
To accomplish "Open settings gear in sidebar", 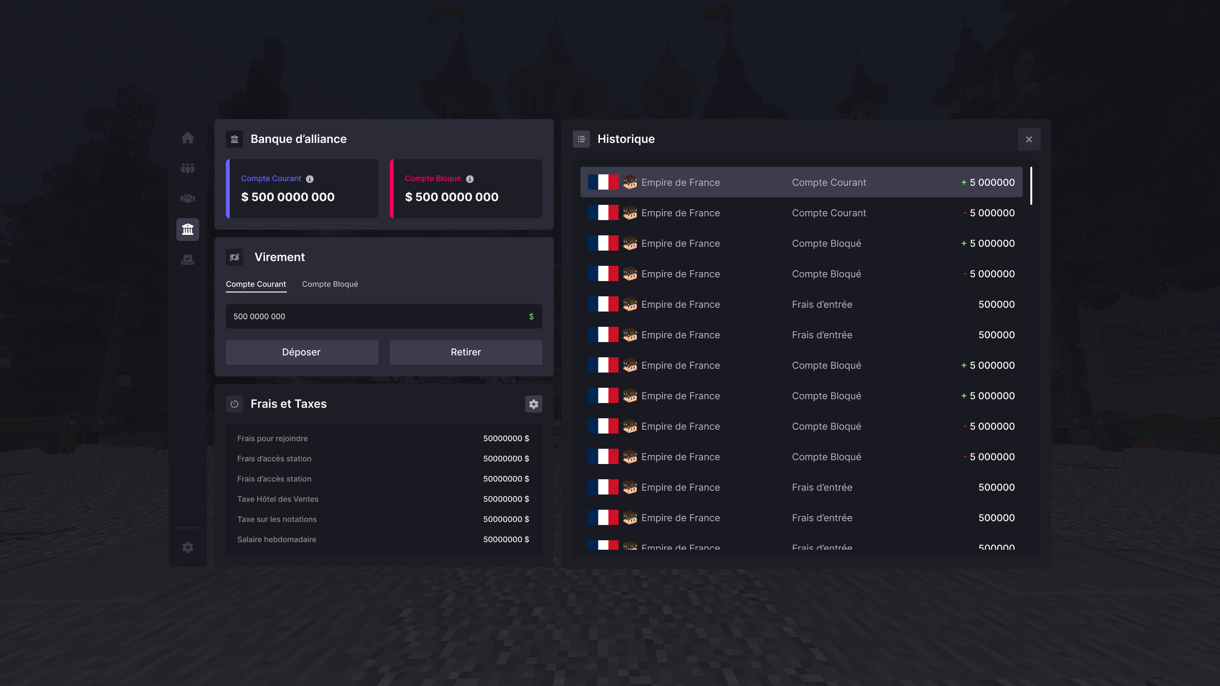I will [187, 547].
